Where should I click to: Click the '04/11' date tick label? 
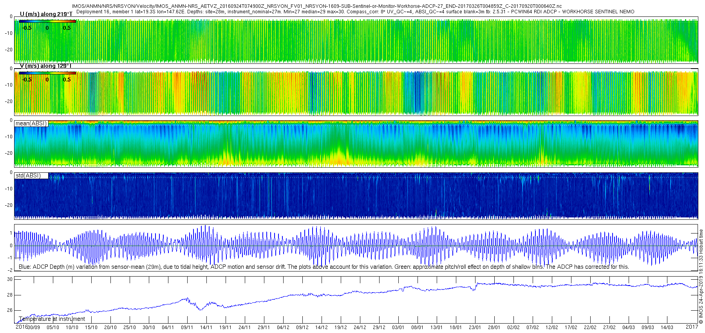pos(168,328)
